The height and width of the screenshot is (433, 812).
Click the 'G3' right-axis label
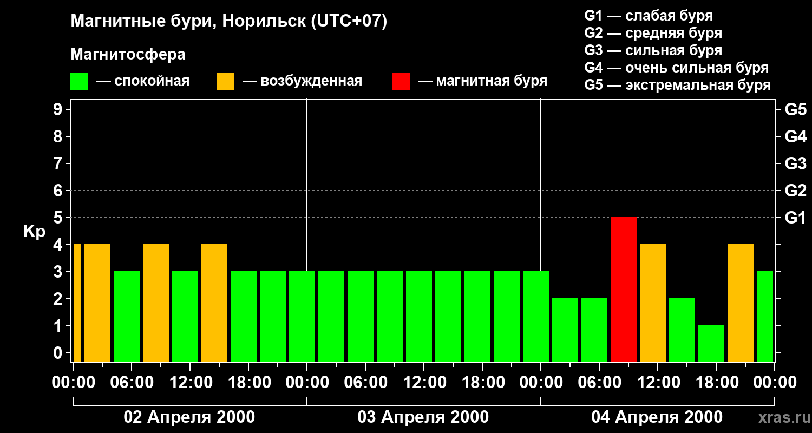point(795,164)
